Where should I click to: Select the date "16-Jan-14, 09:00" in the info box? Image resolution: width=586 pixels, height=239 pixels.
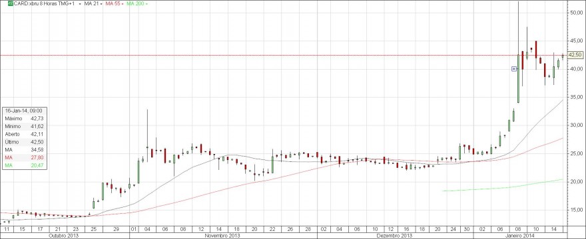point(23,110)
